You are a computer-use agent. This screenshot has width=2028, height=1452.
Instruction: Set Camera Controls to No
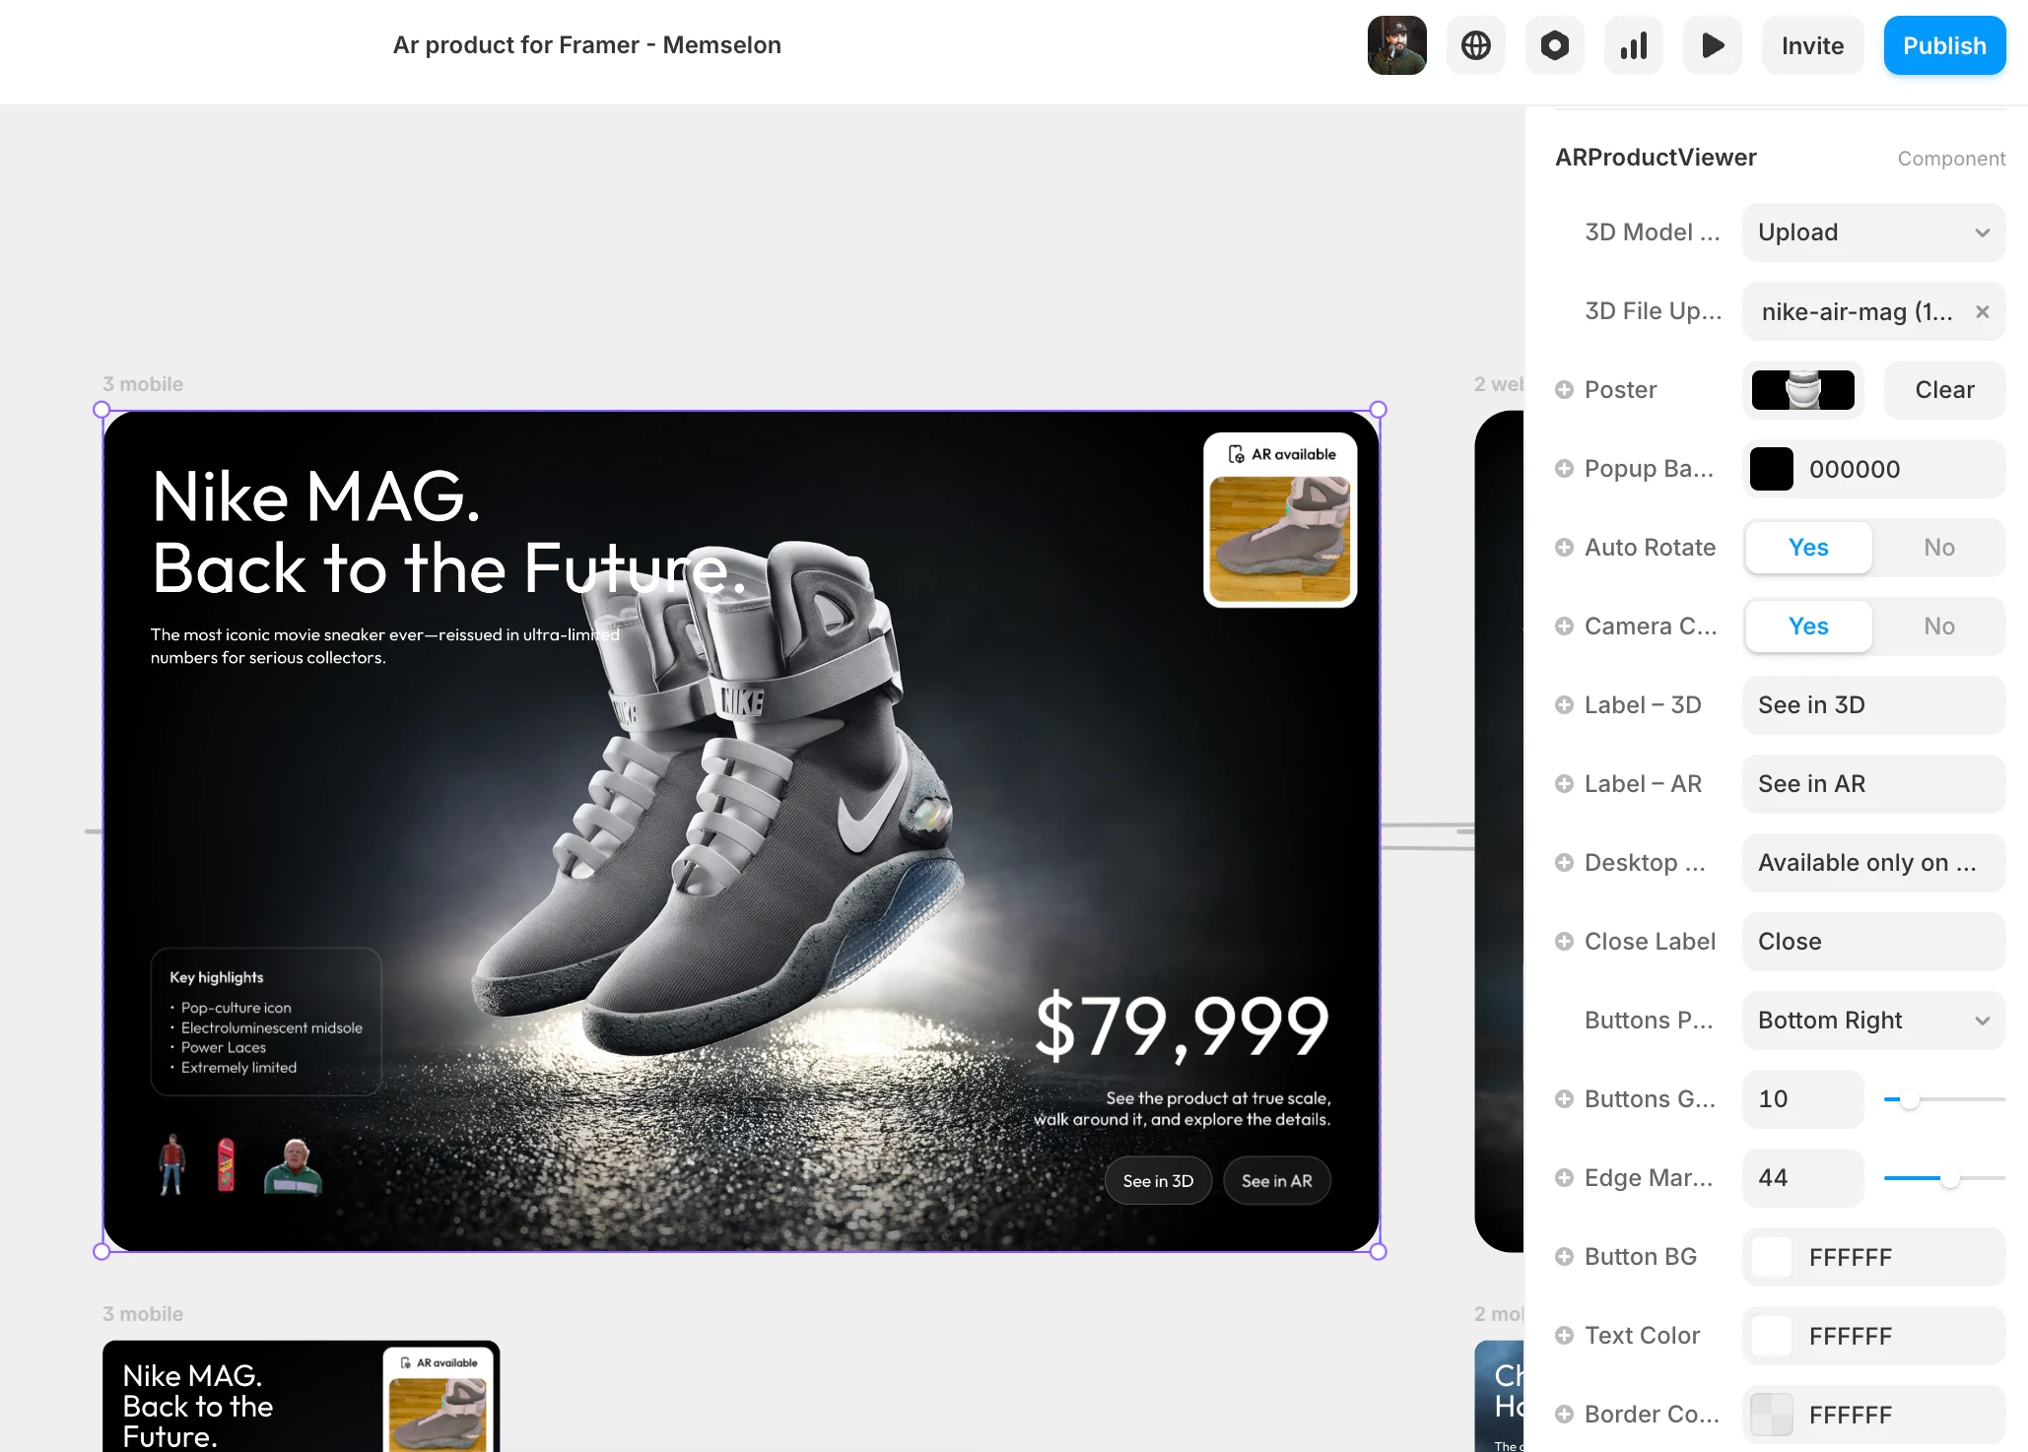[1938, 627]
